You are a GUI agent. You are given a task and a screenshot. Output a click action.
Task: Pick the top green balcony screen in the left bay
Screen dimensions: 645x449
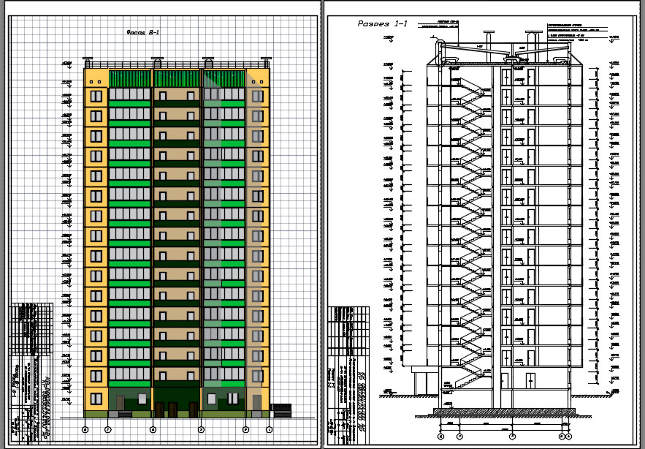[129, 78]
